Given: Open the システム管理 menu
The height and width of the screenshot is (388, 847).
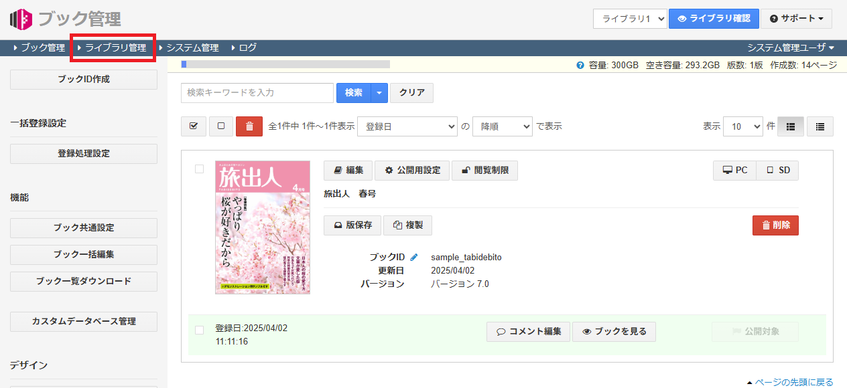Looking at the screenshot, I should point(190,48).
